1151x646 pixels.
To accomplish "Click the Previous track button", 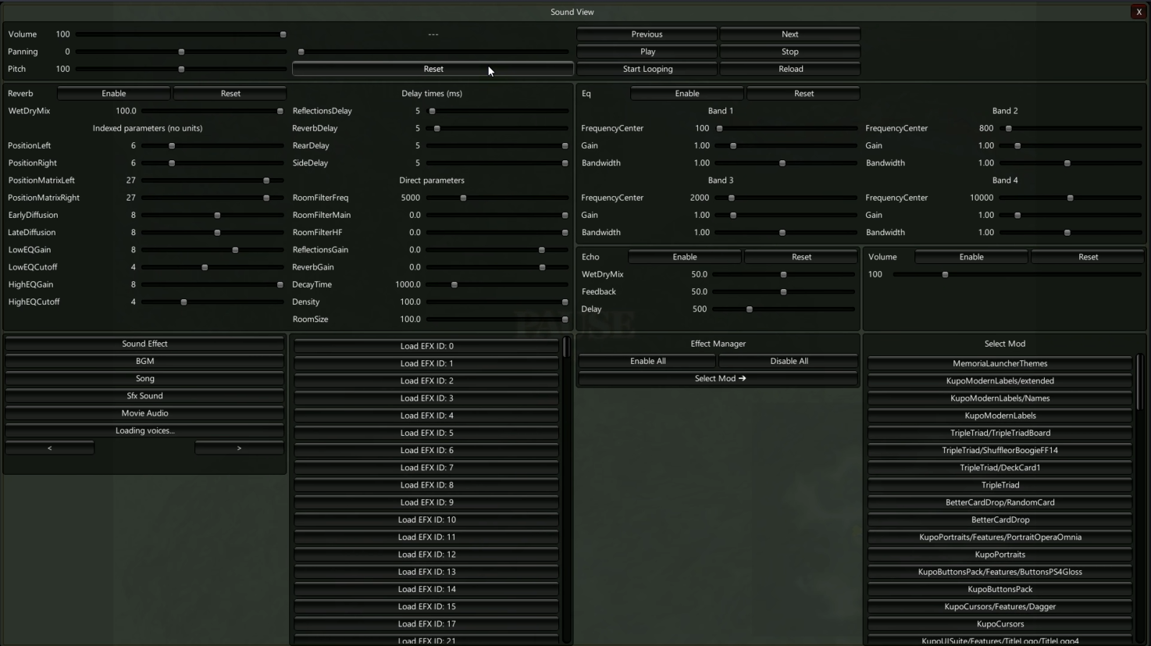I will tap(647, 34).
